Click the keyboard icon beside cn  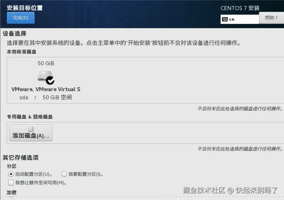click(x=225, y=19)
